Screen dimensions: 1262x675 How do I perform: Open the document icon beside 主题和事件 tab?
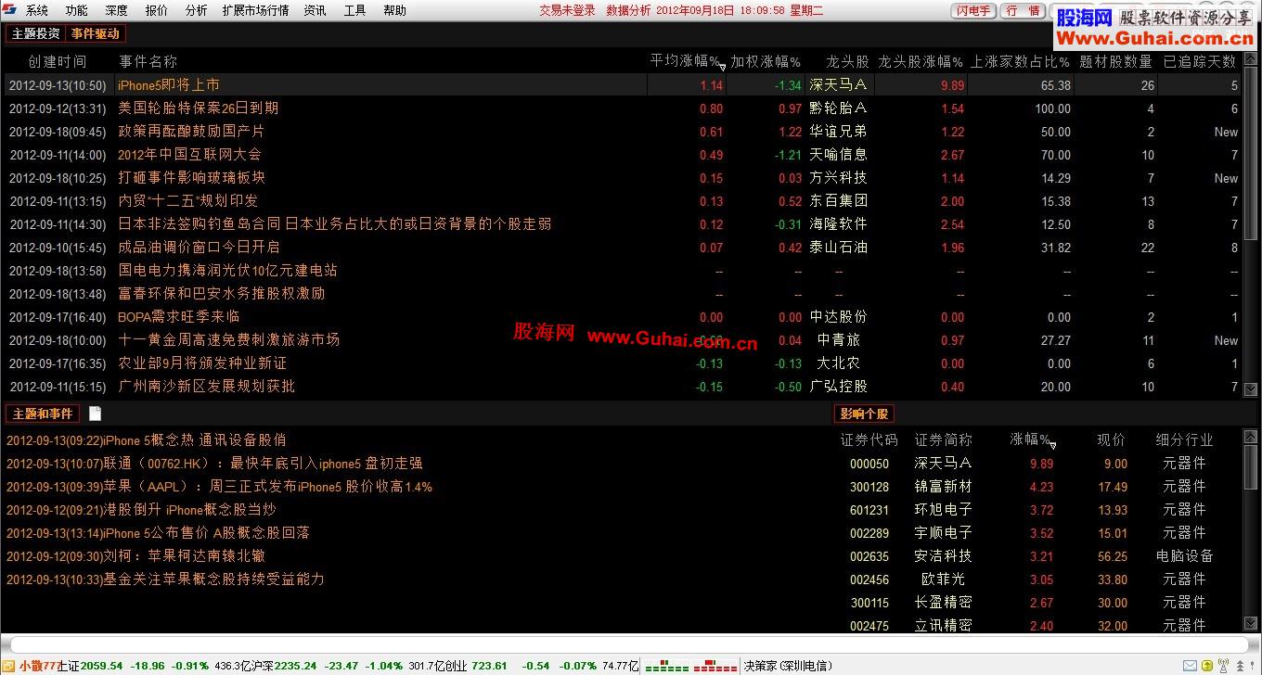(95, 414)
